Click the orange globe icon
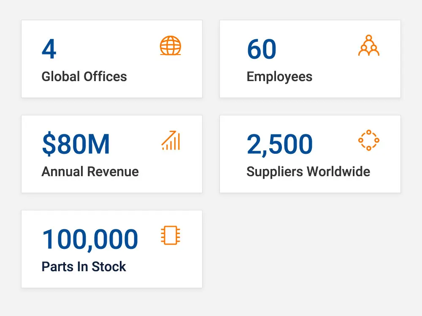 point(170,46)
